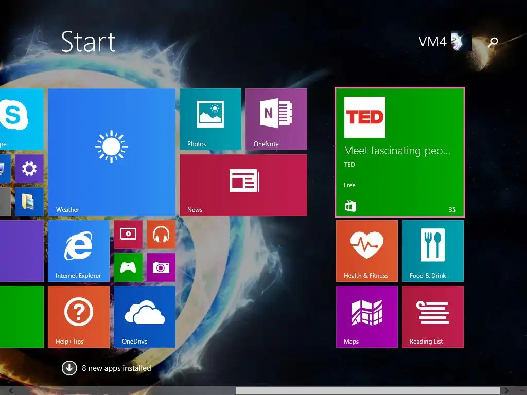Viewport: 527px width, 395px height.
Task: Open the Camera small tile
Action: (x=161, y=267)
